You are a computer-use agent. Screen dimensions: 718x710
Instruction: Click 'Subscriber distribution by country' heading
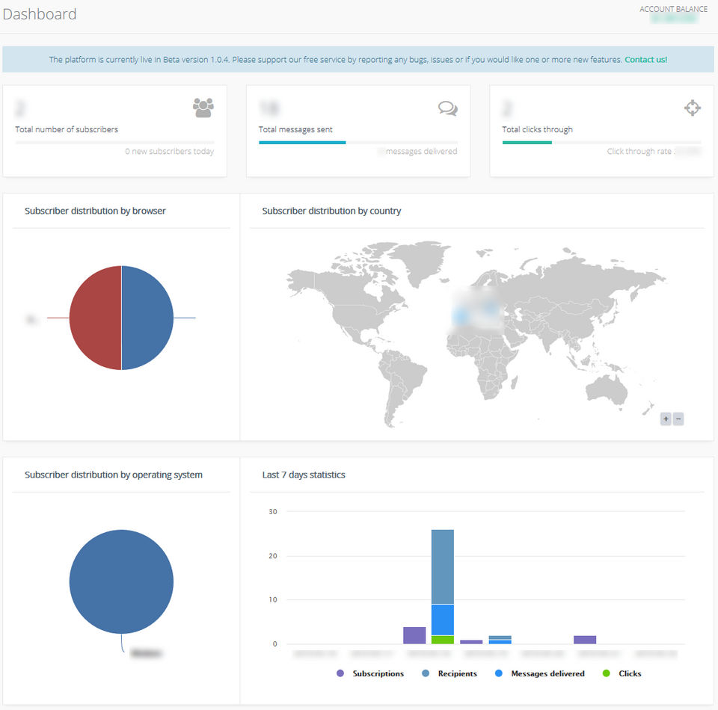331,211
